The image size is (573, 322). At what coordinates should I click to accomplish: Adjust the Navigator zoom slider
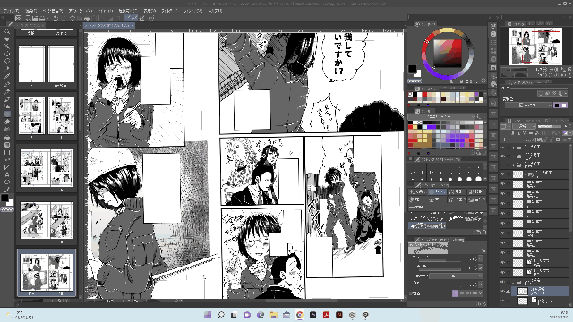coord(516,70)
